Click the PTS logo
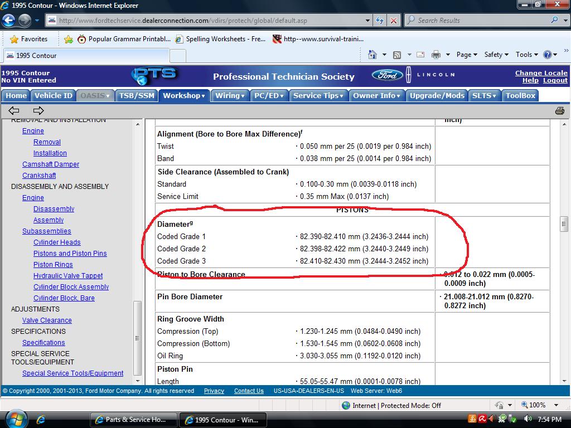571x428 pixels. [154, 76]
